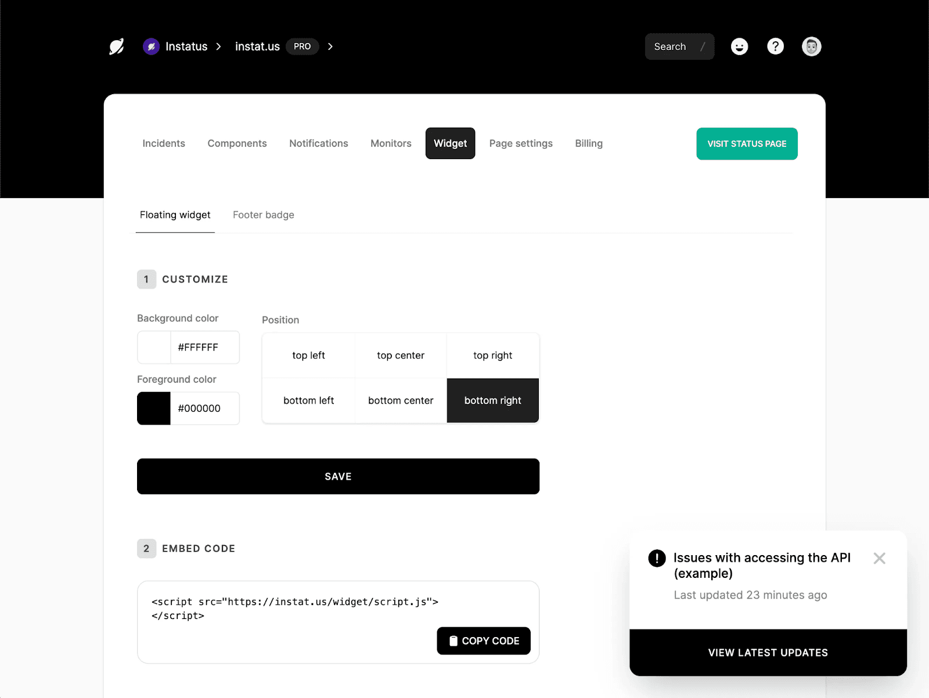Click the 'Background color' label
Viewport: 929px width, 698px height.
(x=178, y=318)
